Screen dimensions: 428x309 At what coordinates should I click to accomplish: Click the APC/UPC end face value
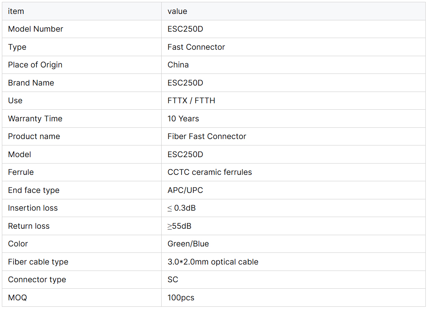coord(185,190)
